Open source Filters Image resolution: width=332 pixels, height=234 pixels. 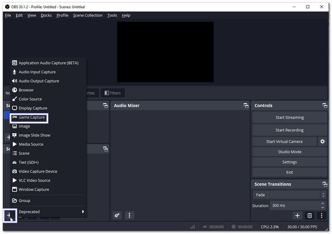pos(113,93)
